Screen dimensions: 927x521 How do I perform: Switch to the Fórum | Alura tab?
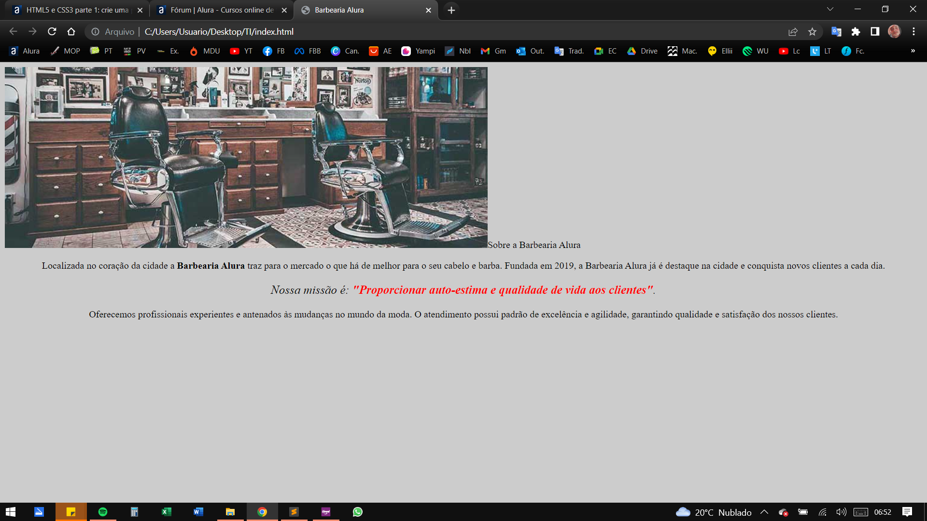(221, 10)
